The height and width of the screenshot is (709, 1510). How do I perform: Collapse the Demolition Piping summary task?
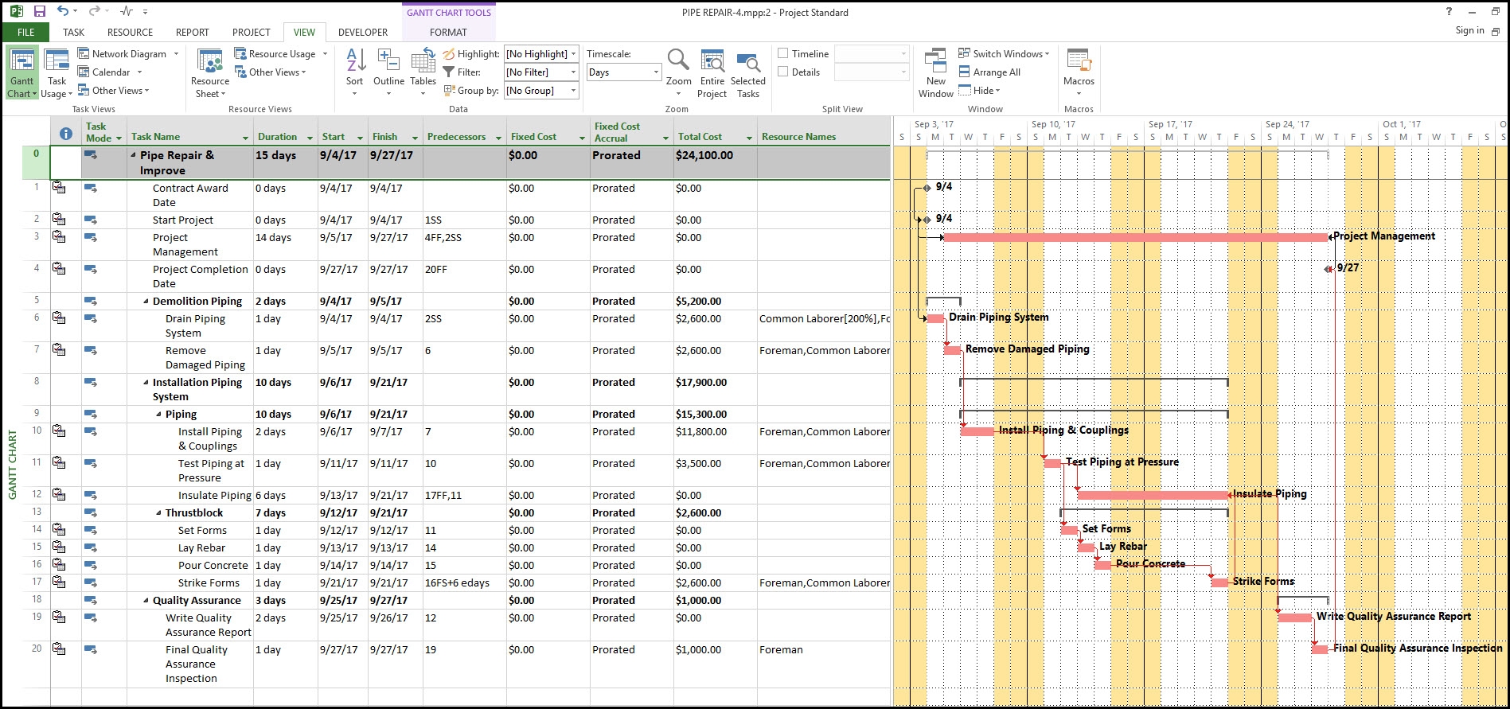point(146,302)
